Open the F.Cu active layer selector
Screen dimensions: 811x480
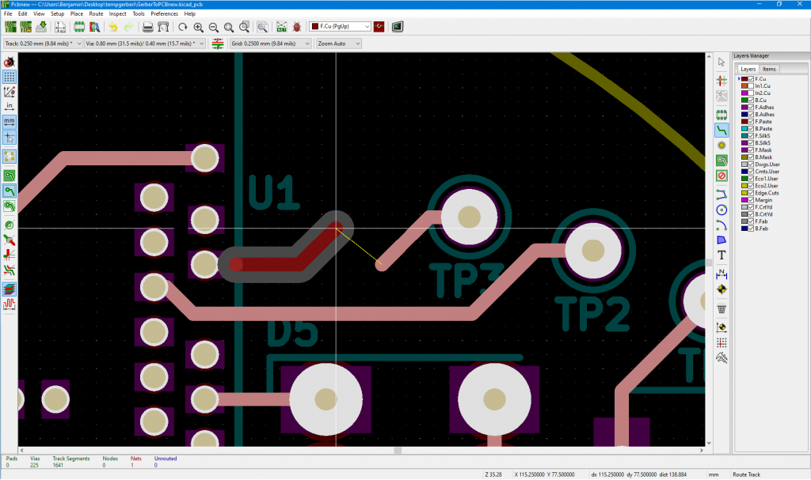click(x=340, y=26)
